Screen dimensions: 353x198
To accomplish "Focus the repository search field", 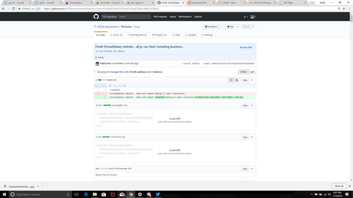I will tap(134, 17).
